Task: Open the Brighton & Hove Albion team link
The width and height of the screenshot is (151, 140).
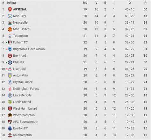Action: [x=29, y=49]
